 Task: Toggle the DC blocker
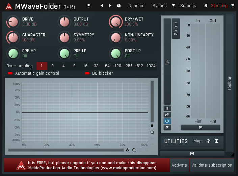coord(87,73)
